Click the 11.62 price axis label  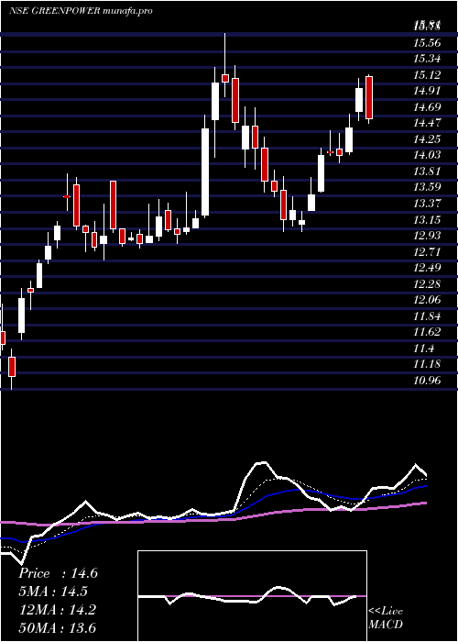point(427,332)
